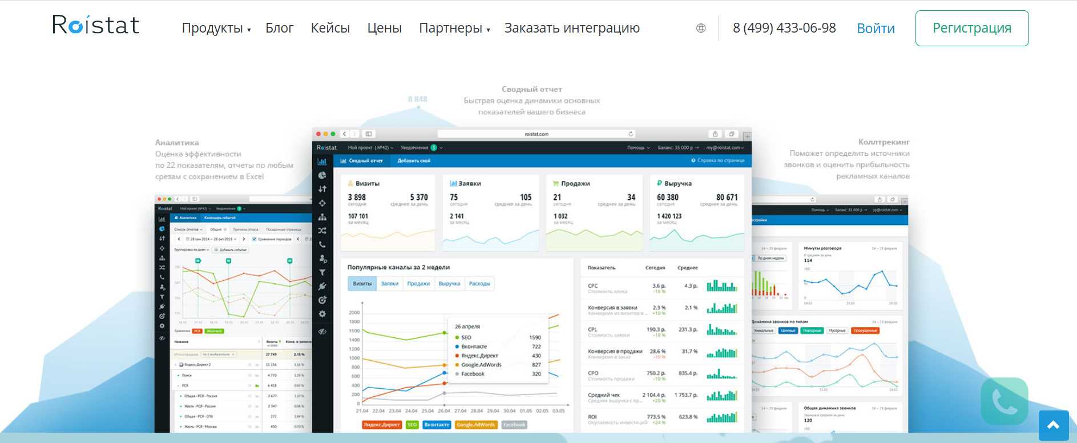Click the shuffle arrows icon in center sidebar
This screenshot has height=443, width=1077.
pyautogui.click(x=322, y=231)
